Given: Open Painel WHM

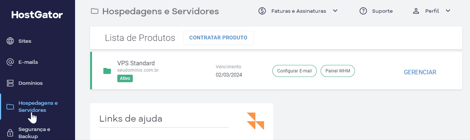Looking at the screenshot, I should tap(338, 71).
